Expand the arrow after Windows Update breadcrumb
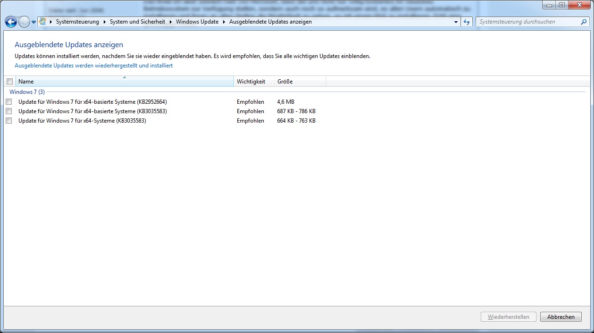 point(224,22)
